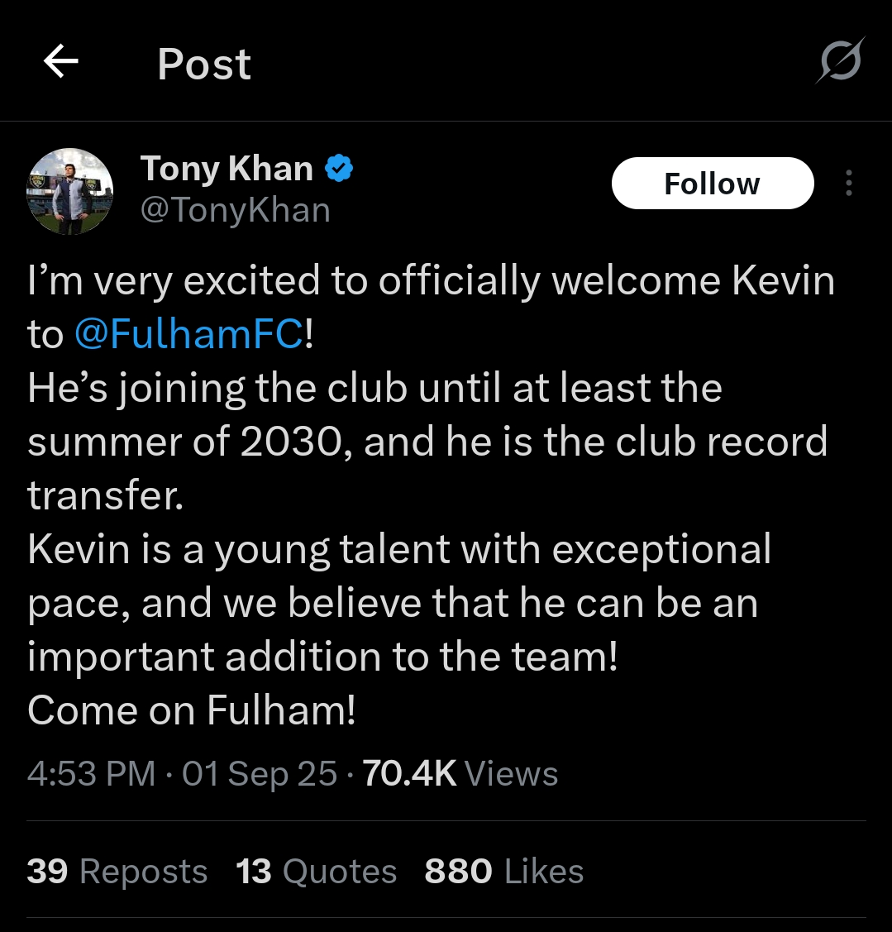Screen dimensions: 892x932
Task: View the 70.4K Views analytics
Action: pos(460,774)
